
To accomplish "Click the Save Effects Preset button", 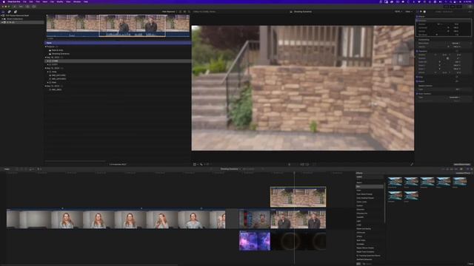I will point(462,164).
